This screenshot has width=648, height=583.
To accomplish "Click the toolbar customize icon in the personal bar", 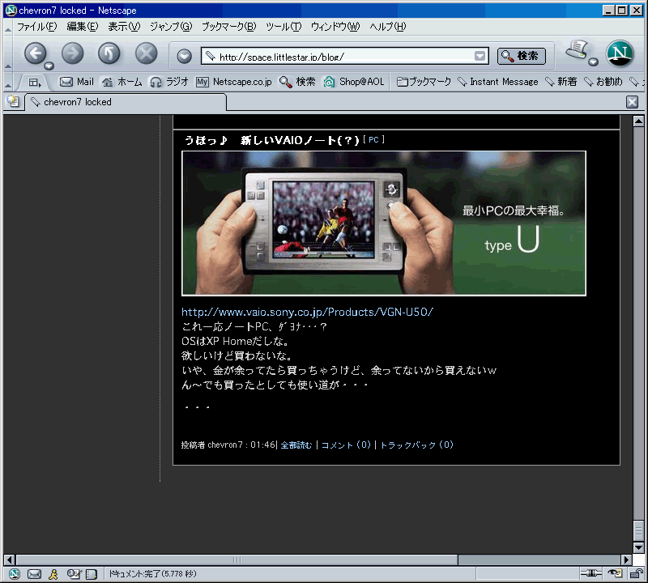I will coord(34,83).
